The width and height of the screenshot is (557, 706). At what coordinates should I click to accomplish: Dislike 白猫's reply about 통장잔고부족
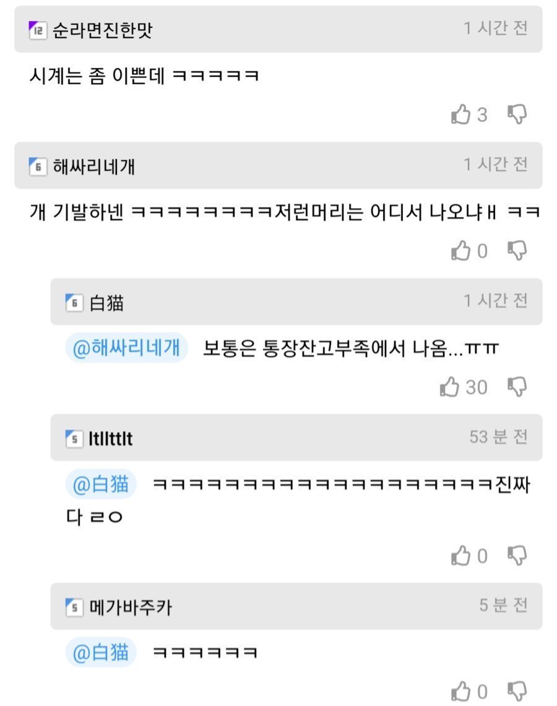tap(517, 387)
